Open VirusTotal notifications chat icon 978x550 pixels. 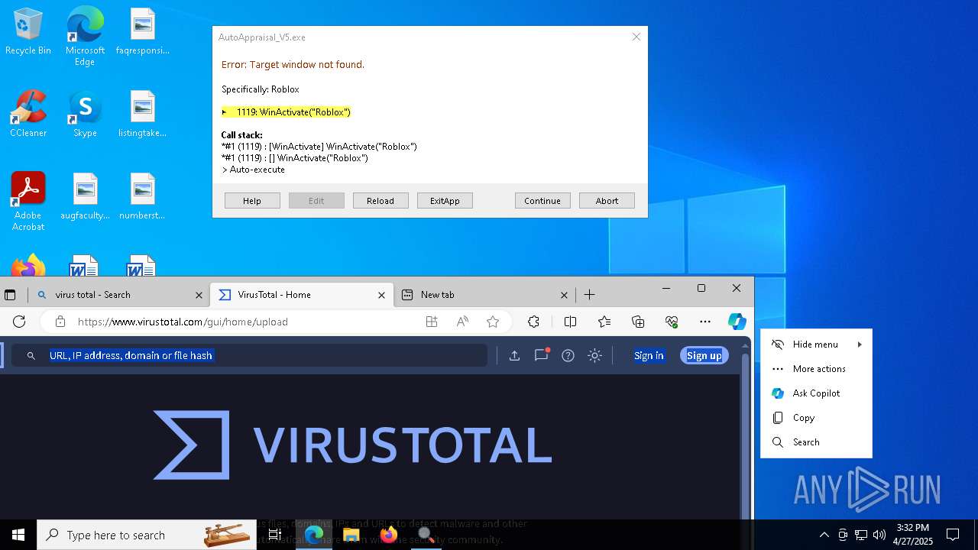click(542, 355)
